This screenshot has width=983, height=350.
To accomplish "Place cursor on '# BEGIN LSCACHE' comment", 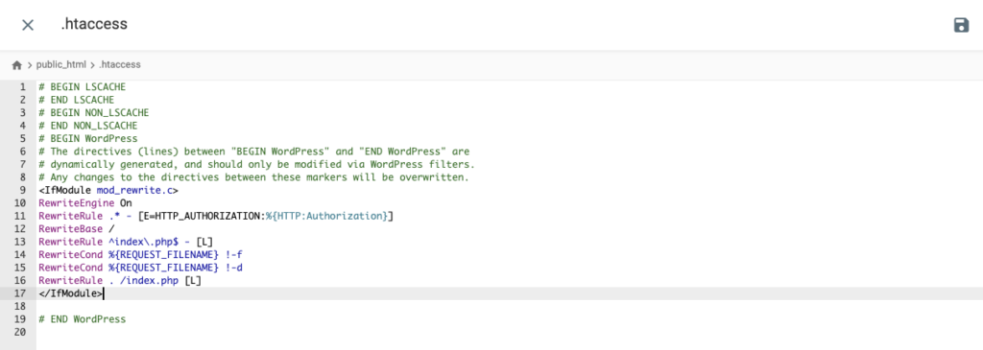I will point(83,87).
